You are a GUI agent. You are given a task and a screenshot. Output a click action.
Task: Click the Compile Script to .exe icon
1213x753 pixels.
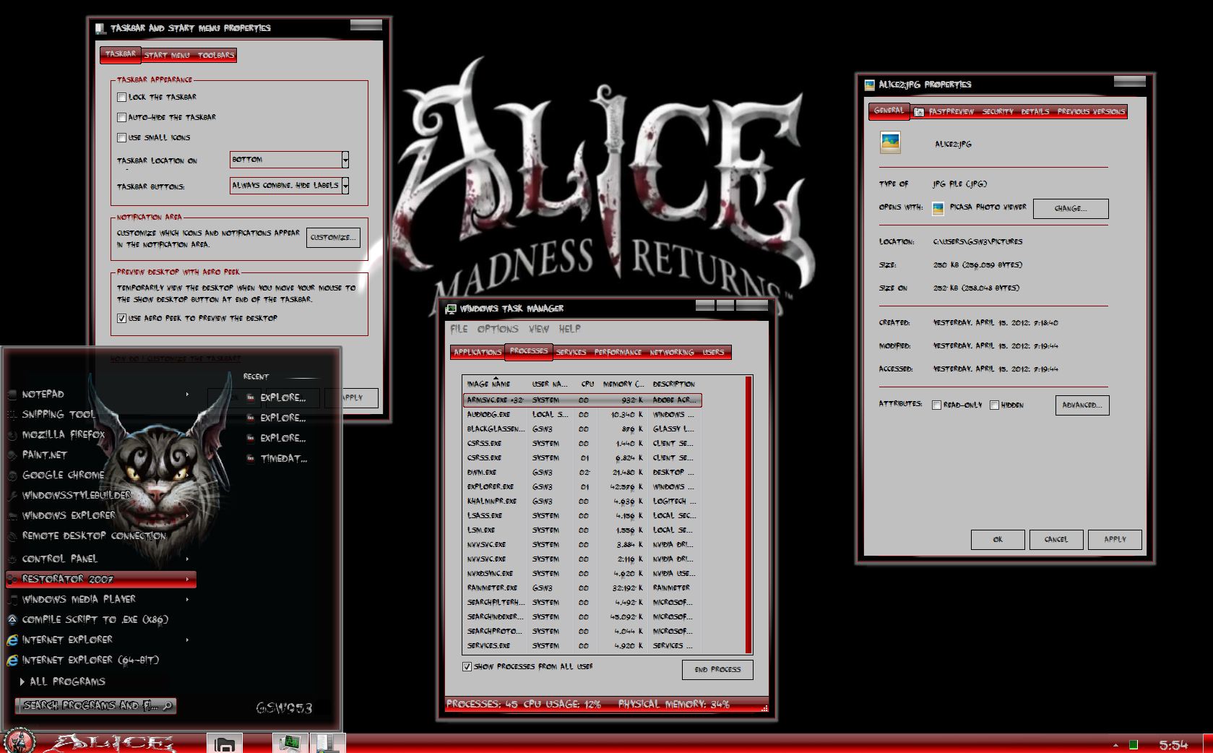[x=12, y=620]
